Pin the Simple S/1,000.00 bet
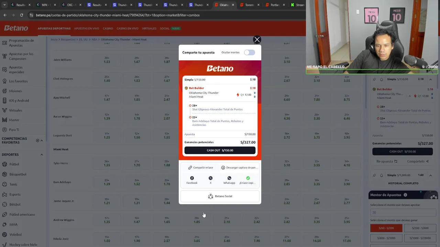This screenshot has height=247, width=440. point(374,175)
